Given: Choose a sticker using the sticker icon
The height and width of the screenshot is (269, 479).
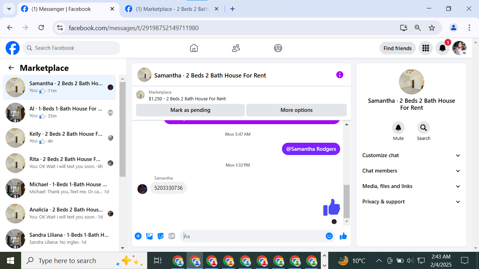Looking at the screenshot, I should (161, 236).
